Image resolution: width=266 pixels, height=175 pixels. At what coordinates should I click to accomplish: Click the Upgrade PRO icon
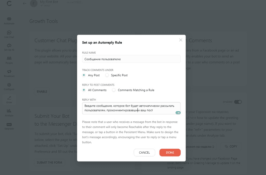tap(9, 125)
